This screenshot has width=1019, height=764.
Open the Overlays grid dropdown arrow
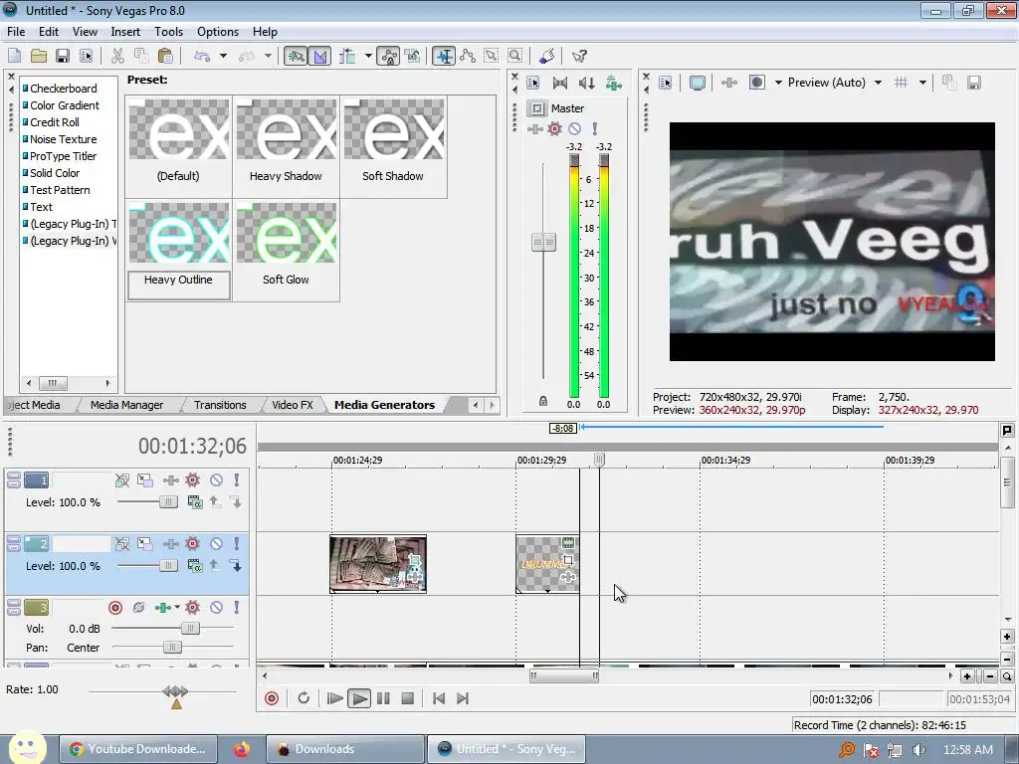tap(922, 83)
